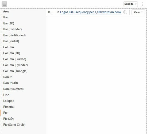Pick the Pictorial chart option
The image size is (147, 134).
[9, 107]
